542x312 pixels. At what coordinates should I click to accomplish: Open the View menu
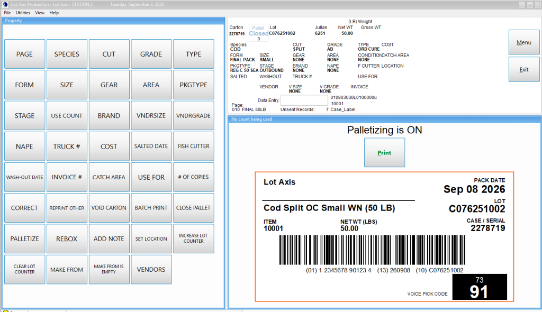coord(40,13)
